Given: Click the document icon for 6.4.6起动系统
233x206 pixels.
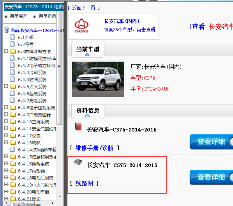Looking at the screenshot, I should (12, 93).
